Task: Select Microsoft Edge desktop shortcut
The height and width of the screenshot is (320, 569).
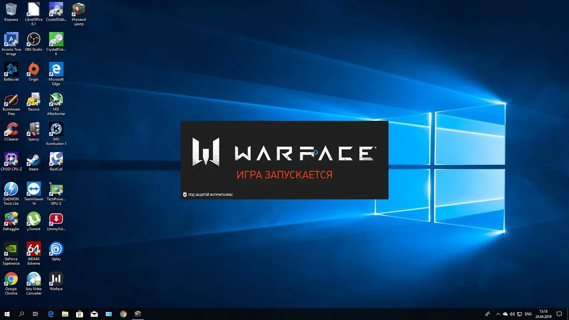Action: [56, 74]
